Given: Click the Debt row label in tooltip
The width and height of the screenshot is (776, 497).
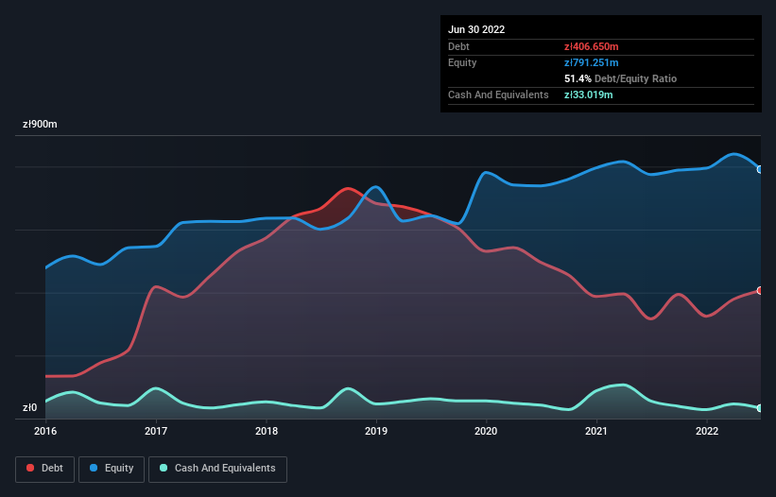Looking at the screenshot, I should coord(458,46).
